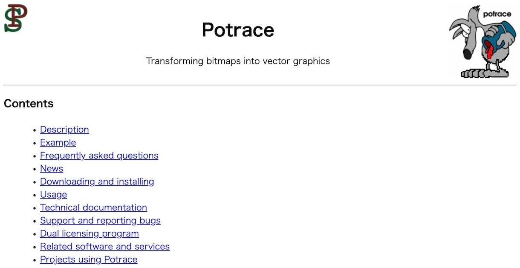This screenshot has width=520, height=268.
Task: Open Projects using Potrace link
Action: click(x=89, y=259)
